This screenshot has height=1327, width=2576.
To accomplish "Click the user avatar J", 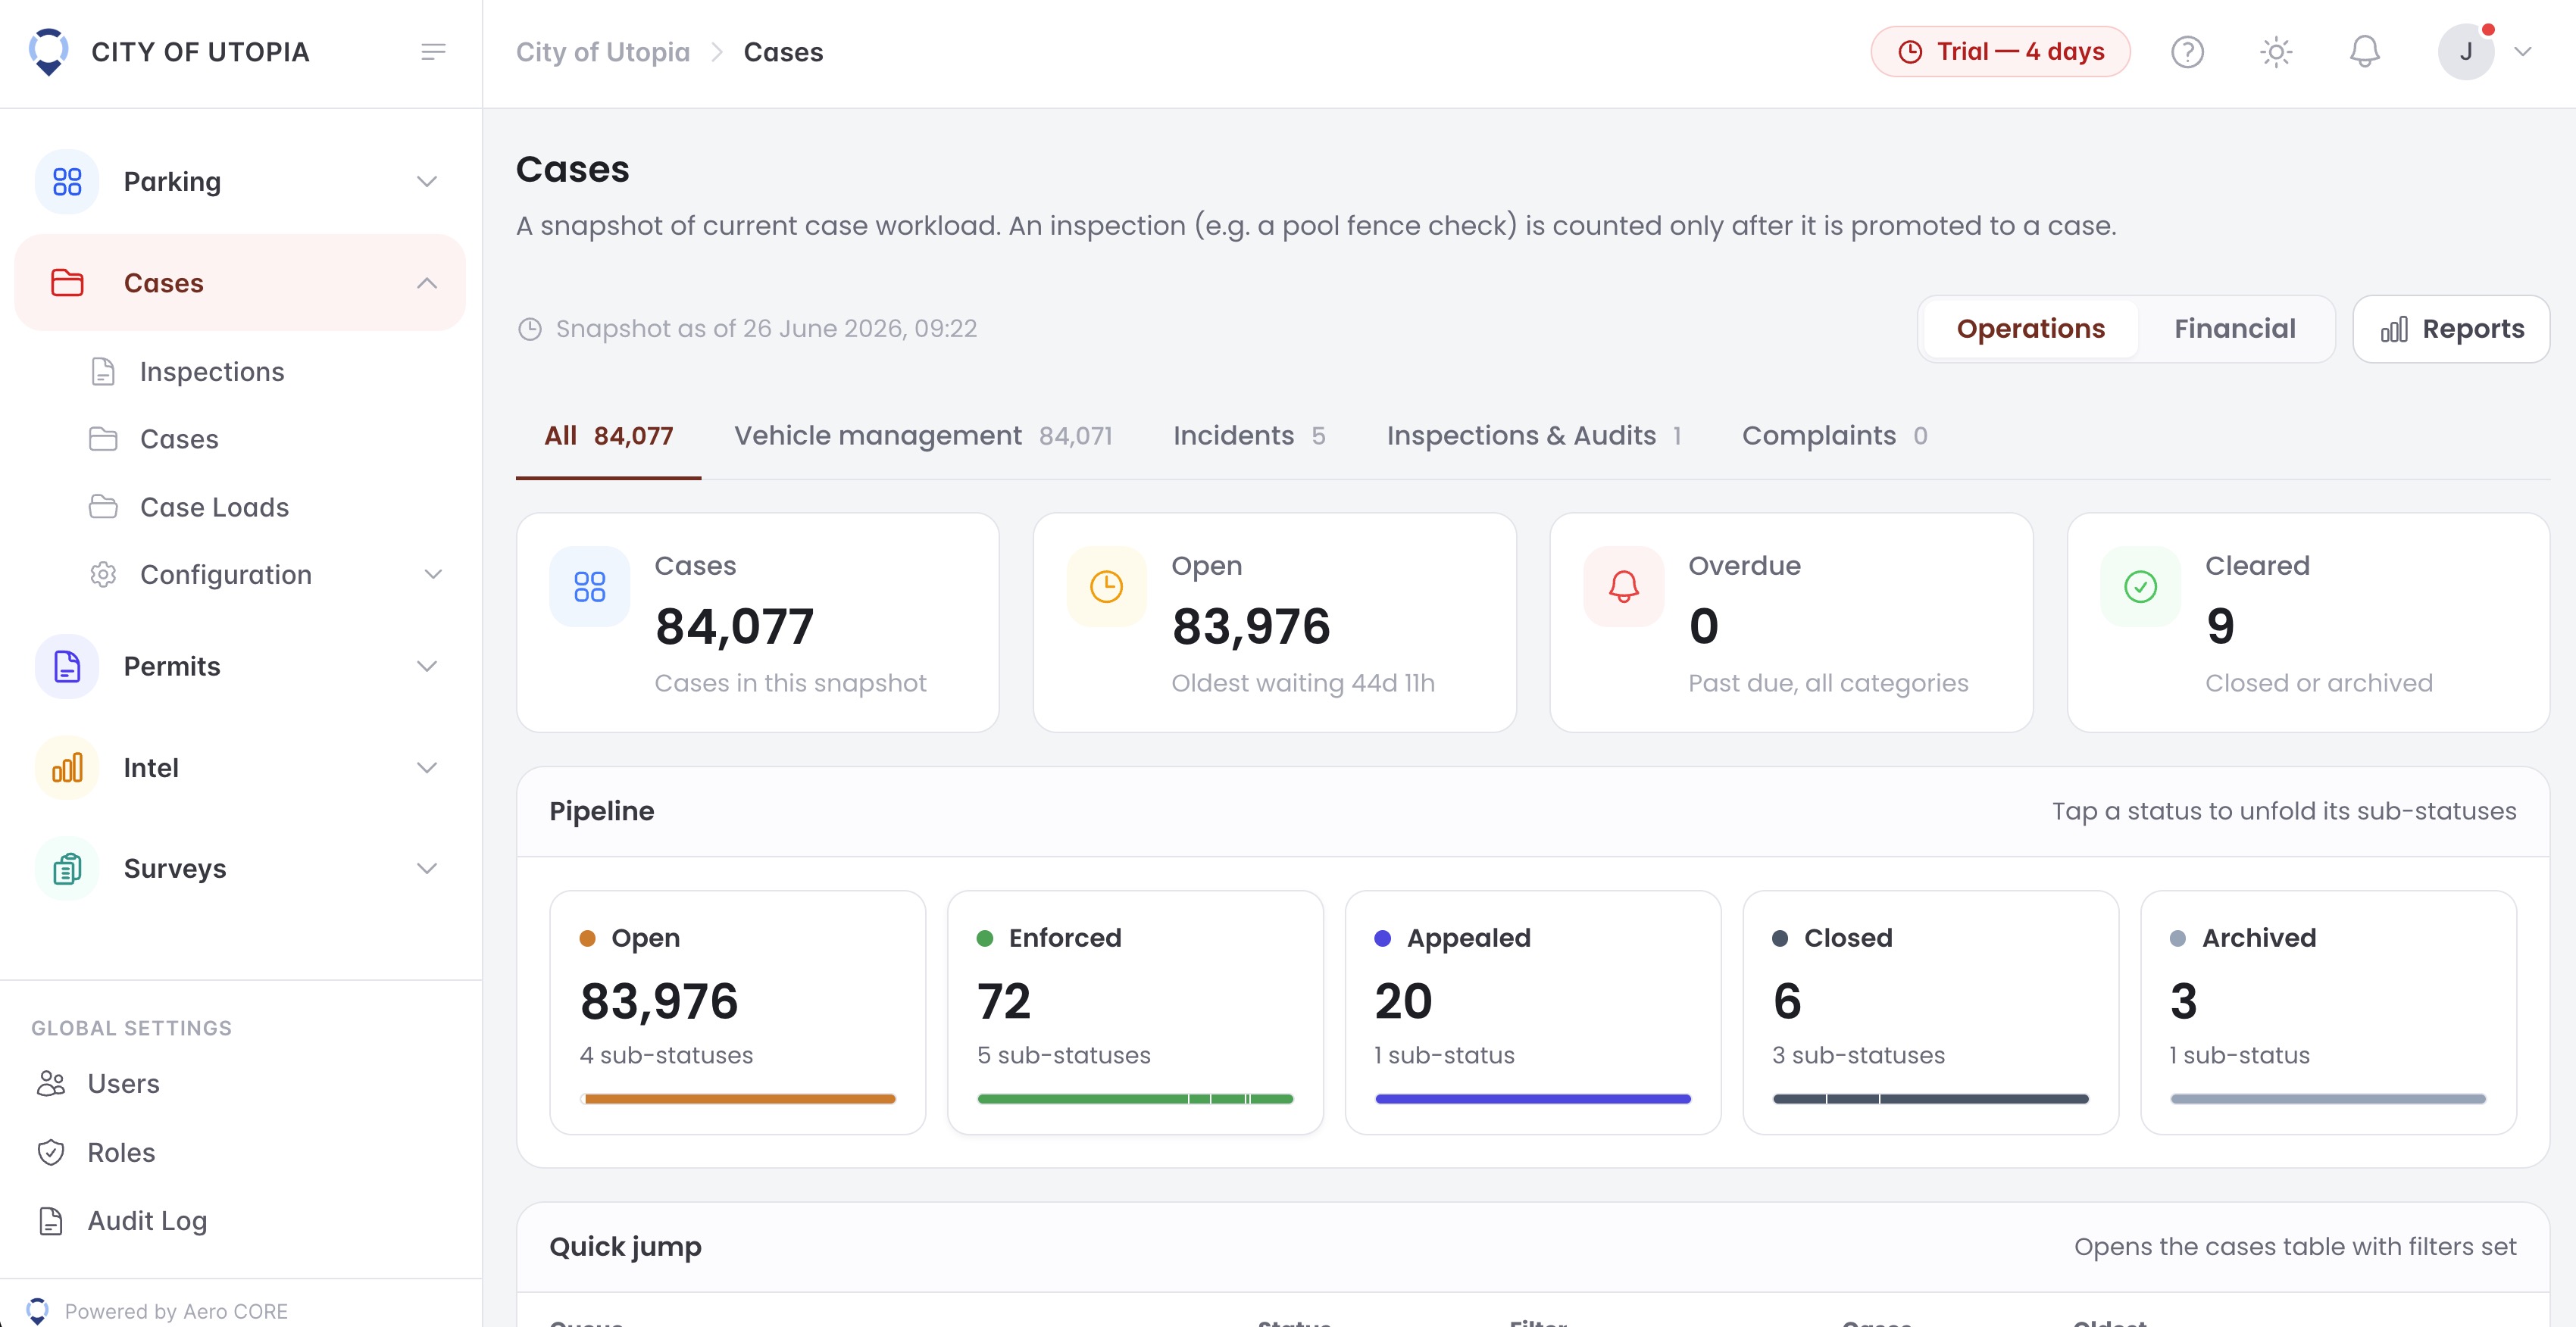I will pos(2465,52).
